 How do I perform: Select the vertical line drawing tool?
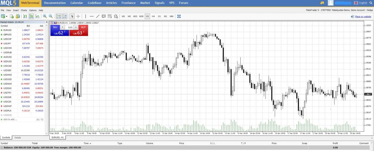86,16
